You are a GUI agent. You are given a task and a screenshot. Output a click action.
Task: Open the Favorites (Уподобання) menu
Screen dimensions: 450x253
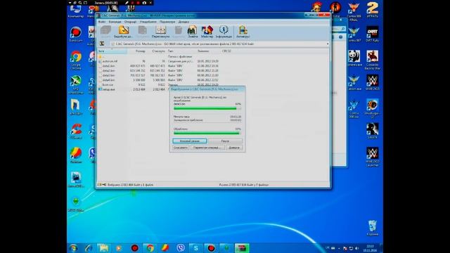(148, 22)
